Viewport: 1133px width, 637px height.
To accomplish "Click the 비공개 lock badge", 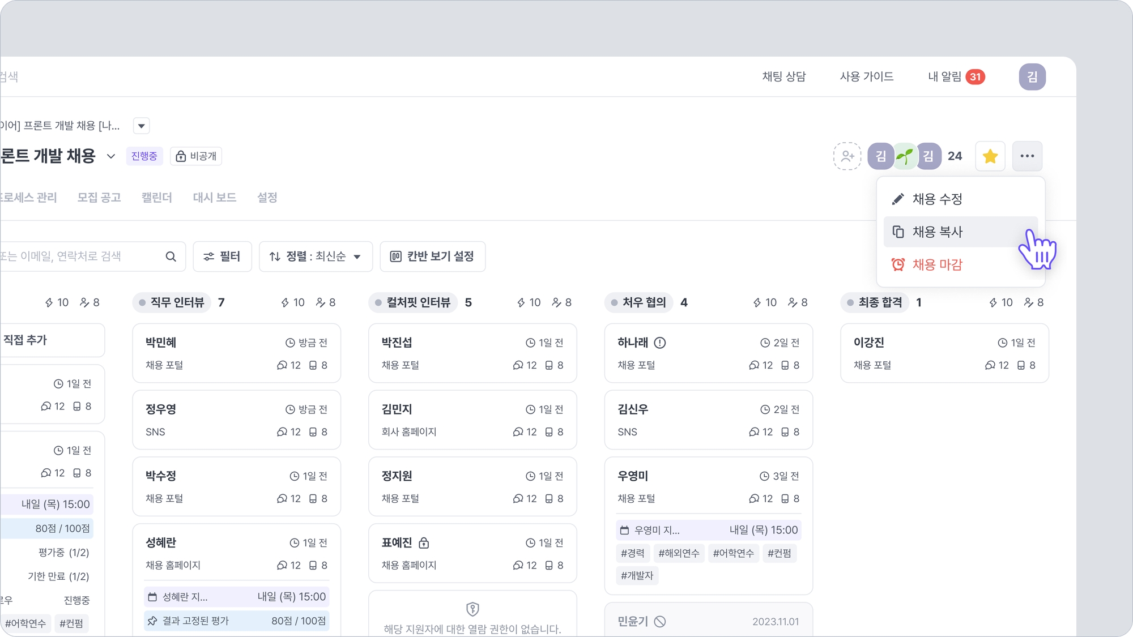I will coord(196,156).
